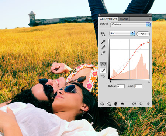166x136 pixels.
Task: Open the Adjustments panel options menu
Action: tap(149, 19)
